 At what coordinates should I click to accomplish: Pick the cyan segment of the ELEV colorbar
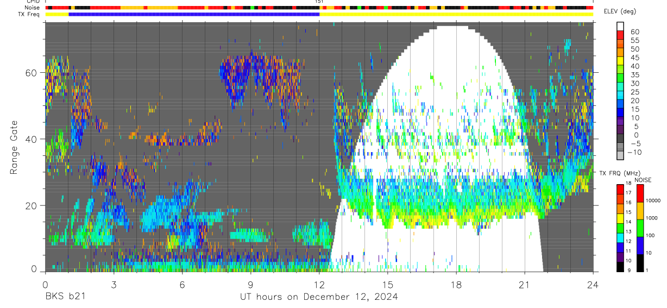point(621,96)
